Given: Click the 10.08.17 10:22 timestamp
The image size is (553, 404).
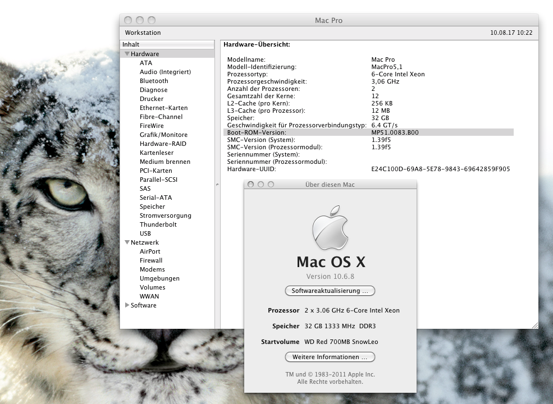Looking at the screenshot, I should tap(511, 33).
